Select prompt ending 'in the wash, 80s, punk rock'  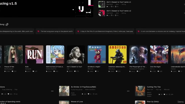[17, 31]
